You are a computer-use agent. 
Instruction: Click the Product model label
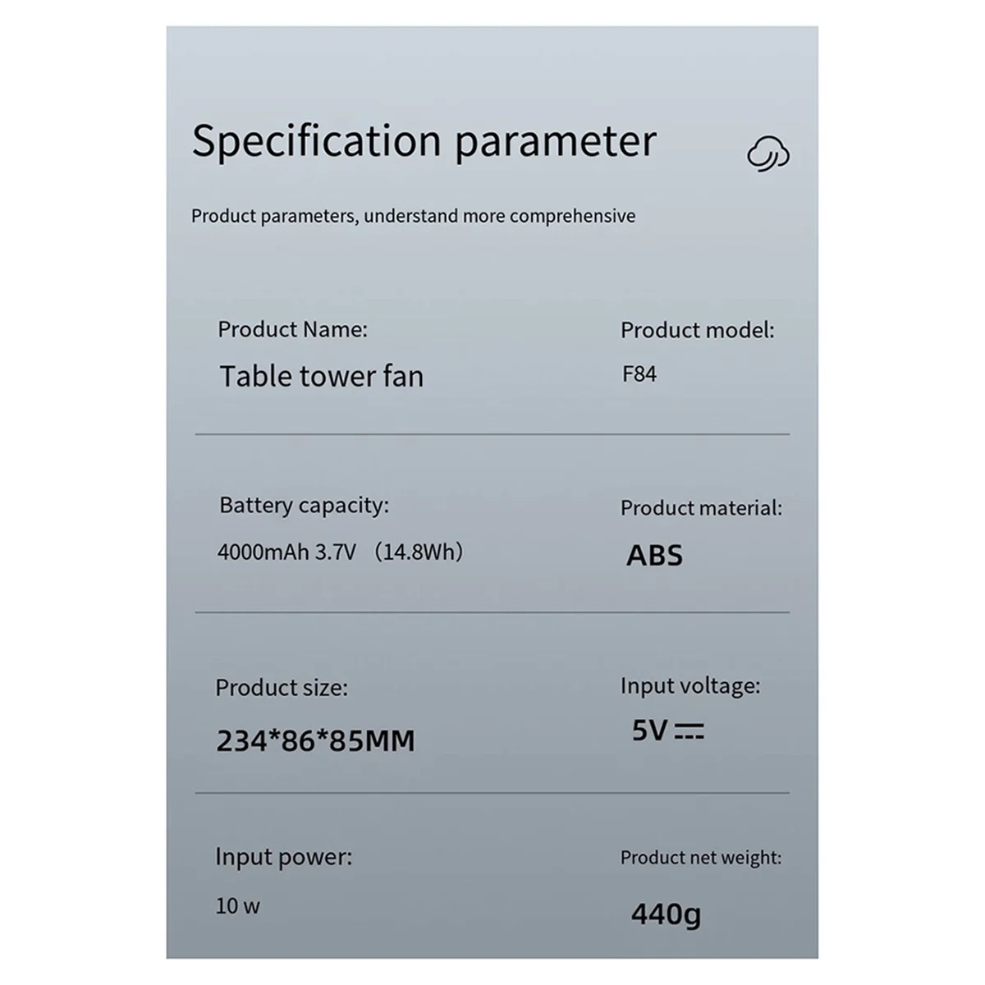point(697,330)
